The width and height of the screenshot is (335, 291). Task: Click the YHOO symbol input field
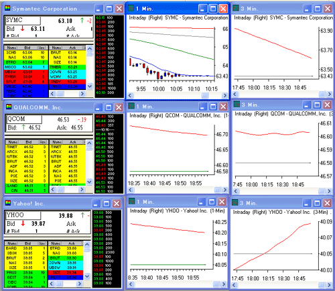pos(23,215)
